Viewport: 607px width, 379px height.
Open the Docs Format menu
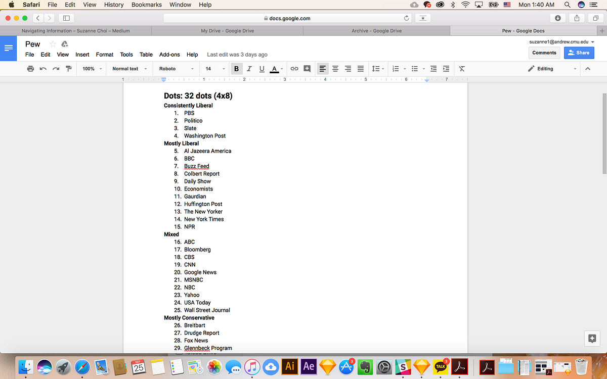point(105,55)
